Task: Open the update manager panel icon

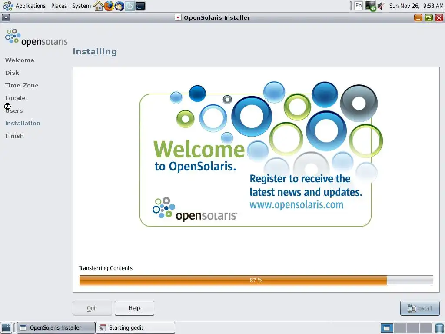Action: click(130, 6)
